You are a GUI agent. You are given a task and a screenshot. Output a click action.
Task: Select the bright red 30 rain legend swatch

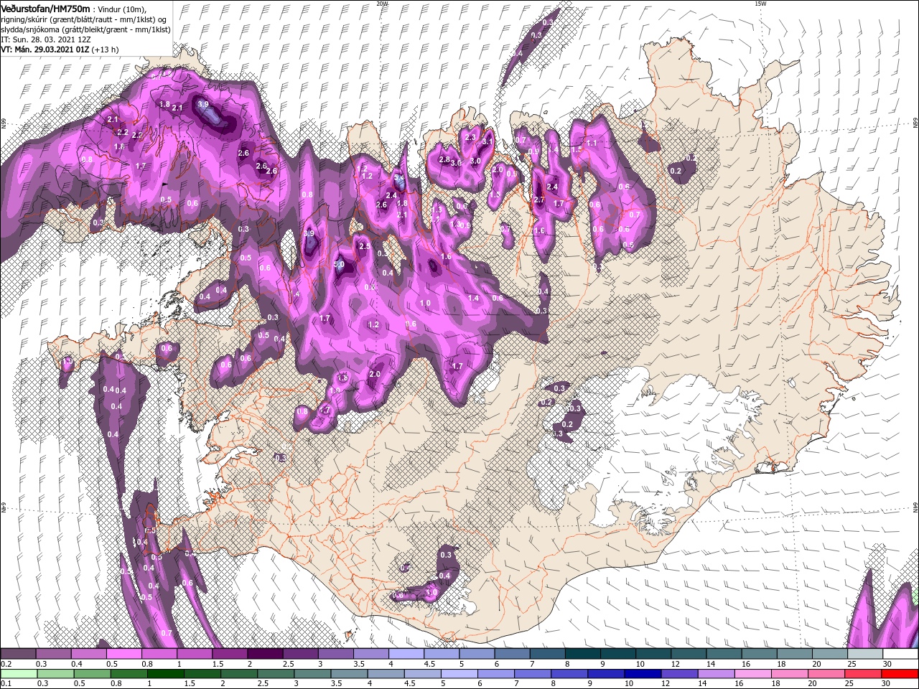900,674
